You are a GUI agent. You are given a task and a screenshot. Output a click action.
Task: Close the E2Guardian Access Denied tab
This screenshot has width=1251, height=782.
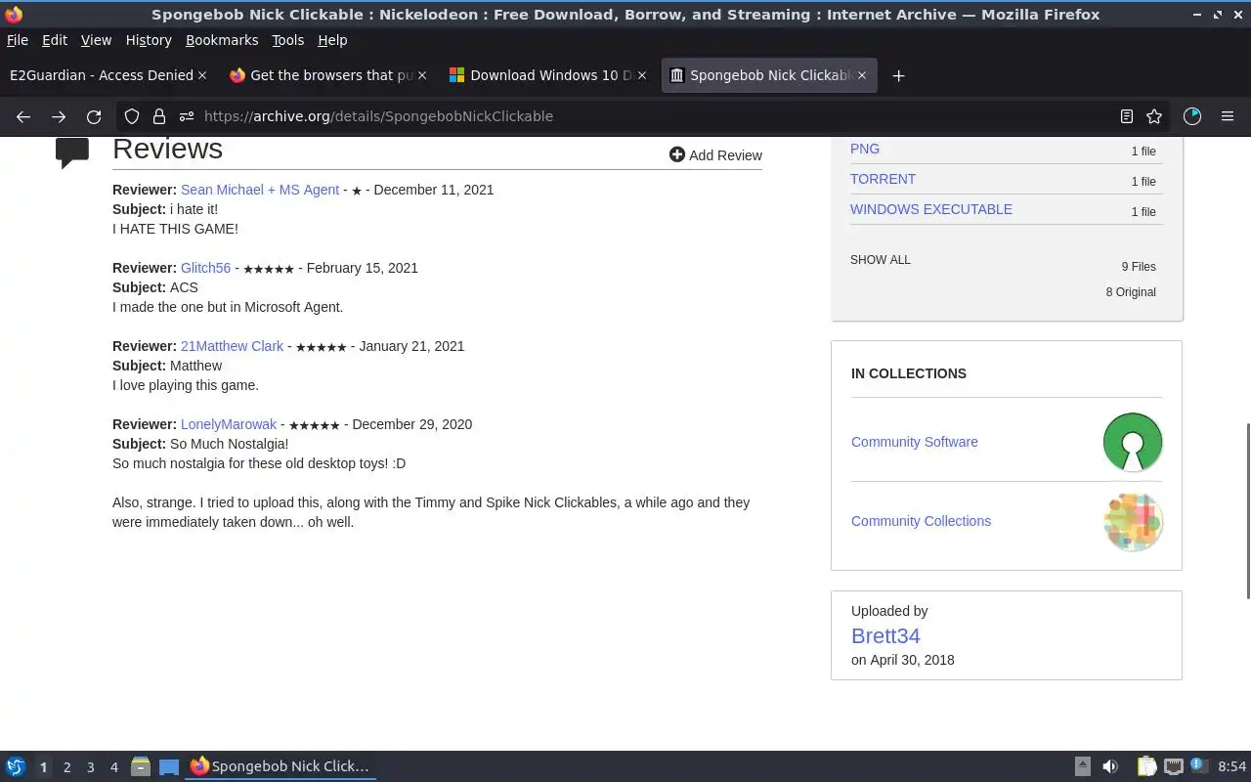202,75
